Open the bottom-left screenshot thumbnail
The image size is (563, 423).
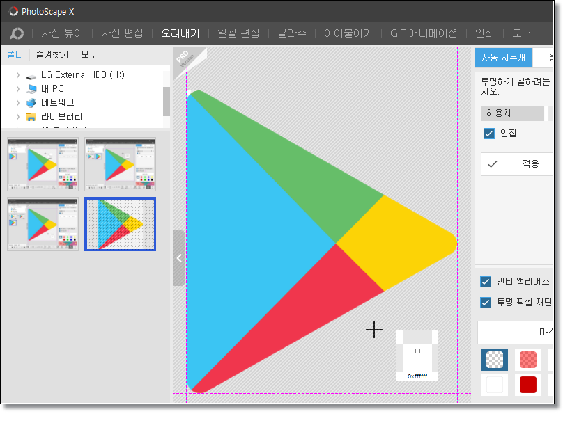(x=43, y=224)
